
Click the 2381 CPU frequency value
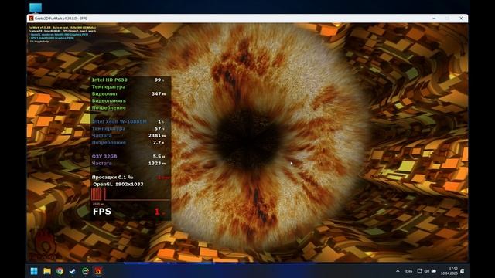155,136
